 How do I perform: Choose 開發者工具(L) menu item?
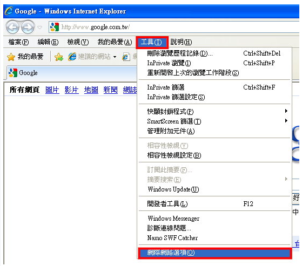(x=215, y=204)
